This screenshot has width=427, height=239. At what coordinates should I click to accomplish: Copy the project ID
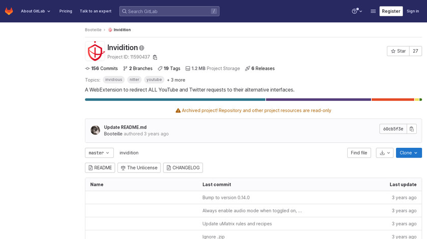coord(155,57)
